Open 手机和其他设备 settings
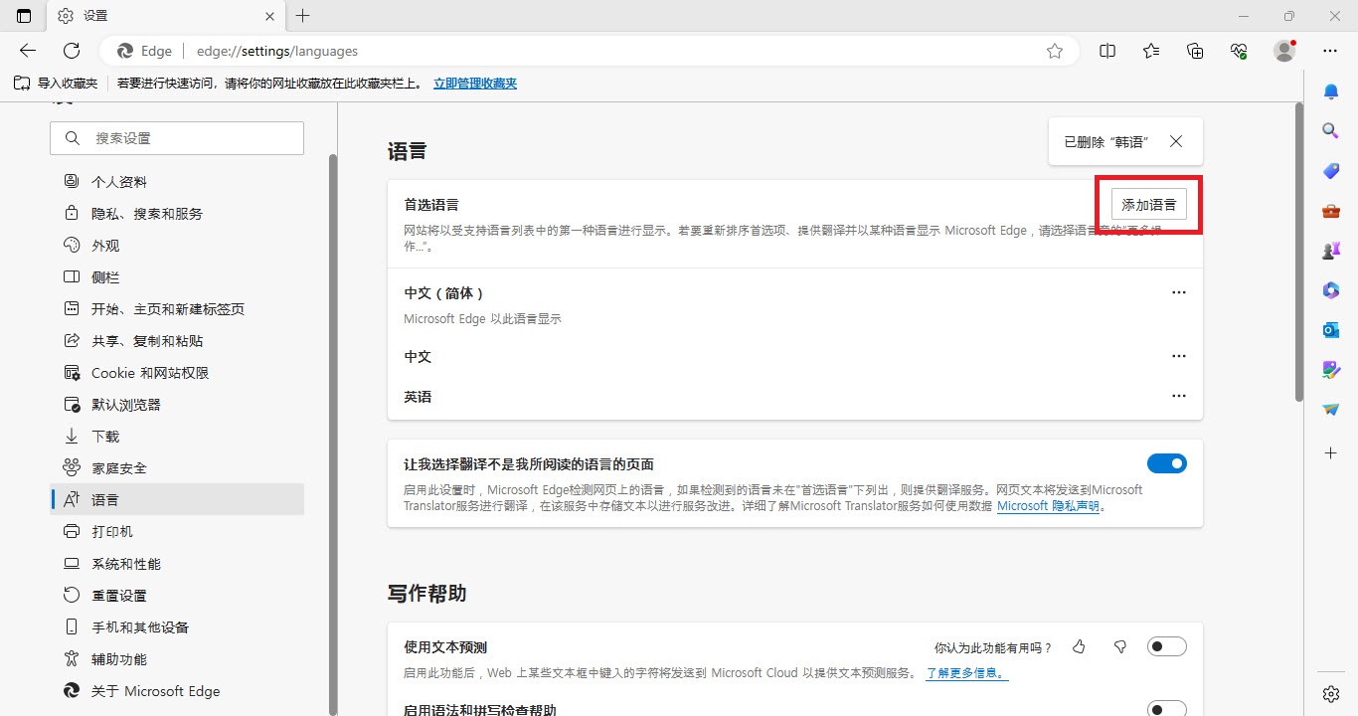The height and width of the screenshot is (716, 1358). click(177, 627)
